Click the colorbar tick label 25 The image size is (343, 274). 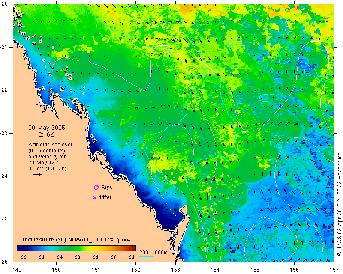(77, 257)
